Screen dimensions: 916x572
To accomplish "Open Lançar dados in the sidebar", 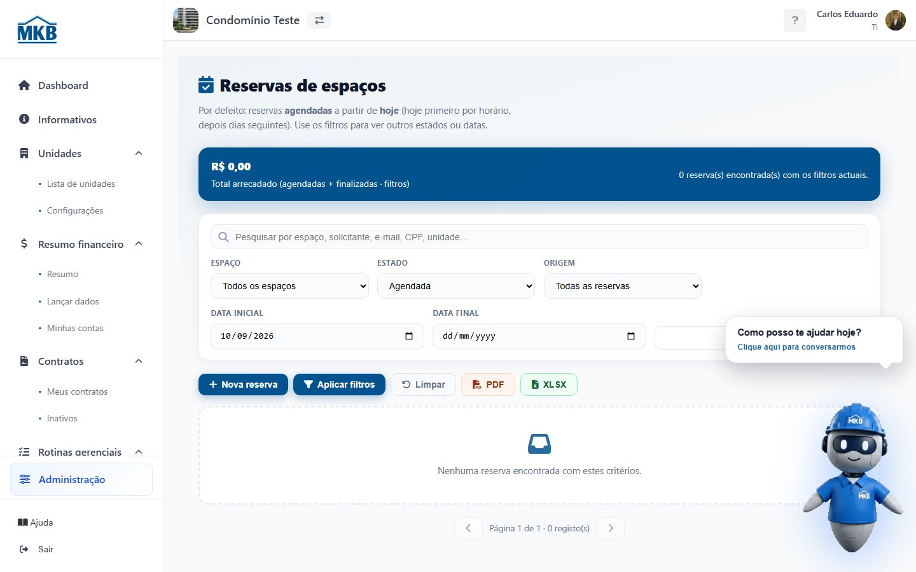I will click(73, 301).
